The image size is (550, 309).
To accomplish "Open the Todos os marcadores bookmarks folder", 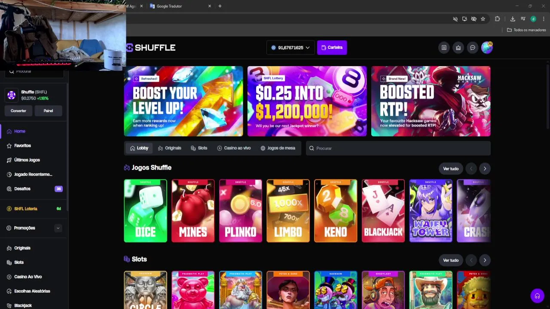I will coord(526,30).
